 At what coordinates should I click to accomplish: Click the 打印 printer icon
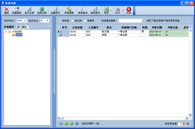point(118,11)
